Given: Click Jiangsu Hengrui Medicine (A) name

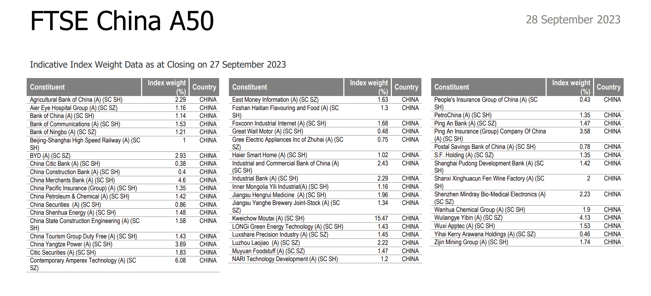Looking at the screenshot, I should point(279,195).
